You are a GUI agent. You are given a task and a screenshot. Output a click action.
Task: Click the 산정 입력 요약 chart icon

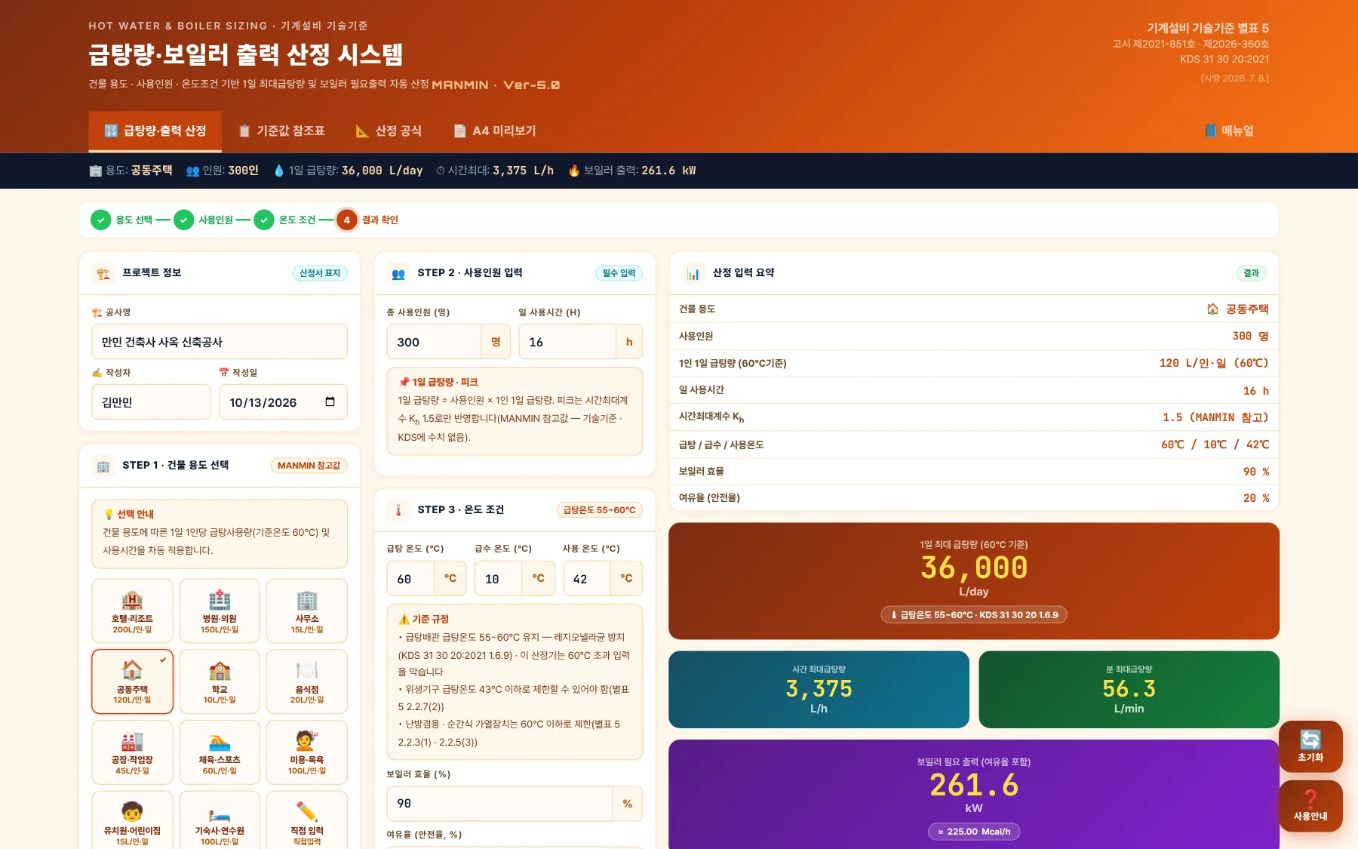coord(693,273)
